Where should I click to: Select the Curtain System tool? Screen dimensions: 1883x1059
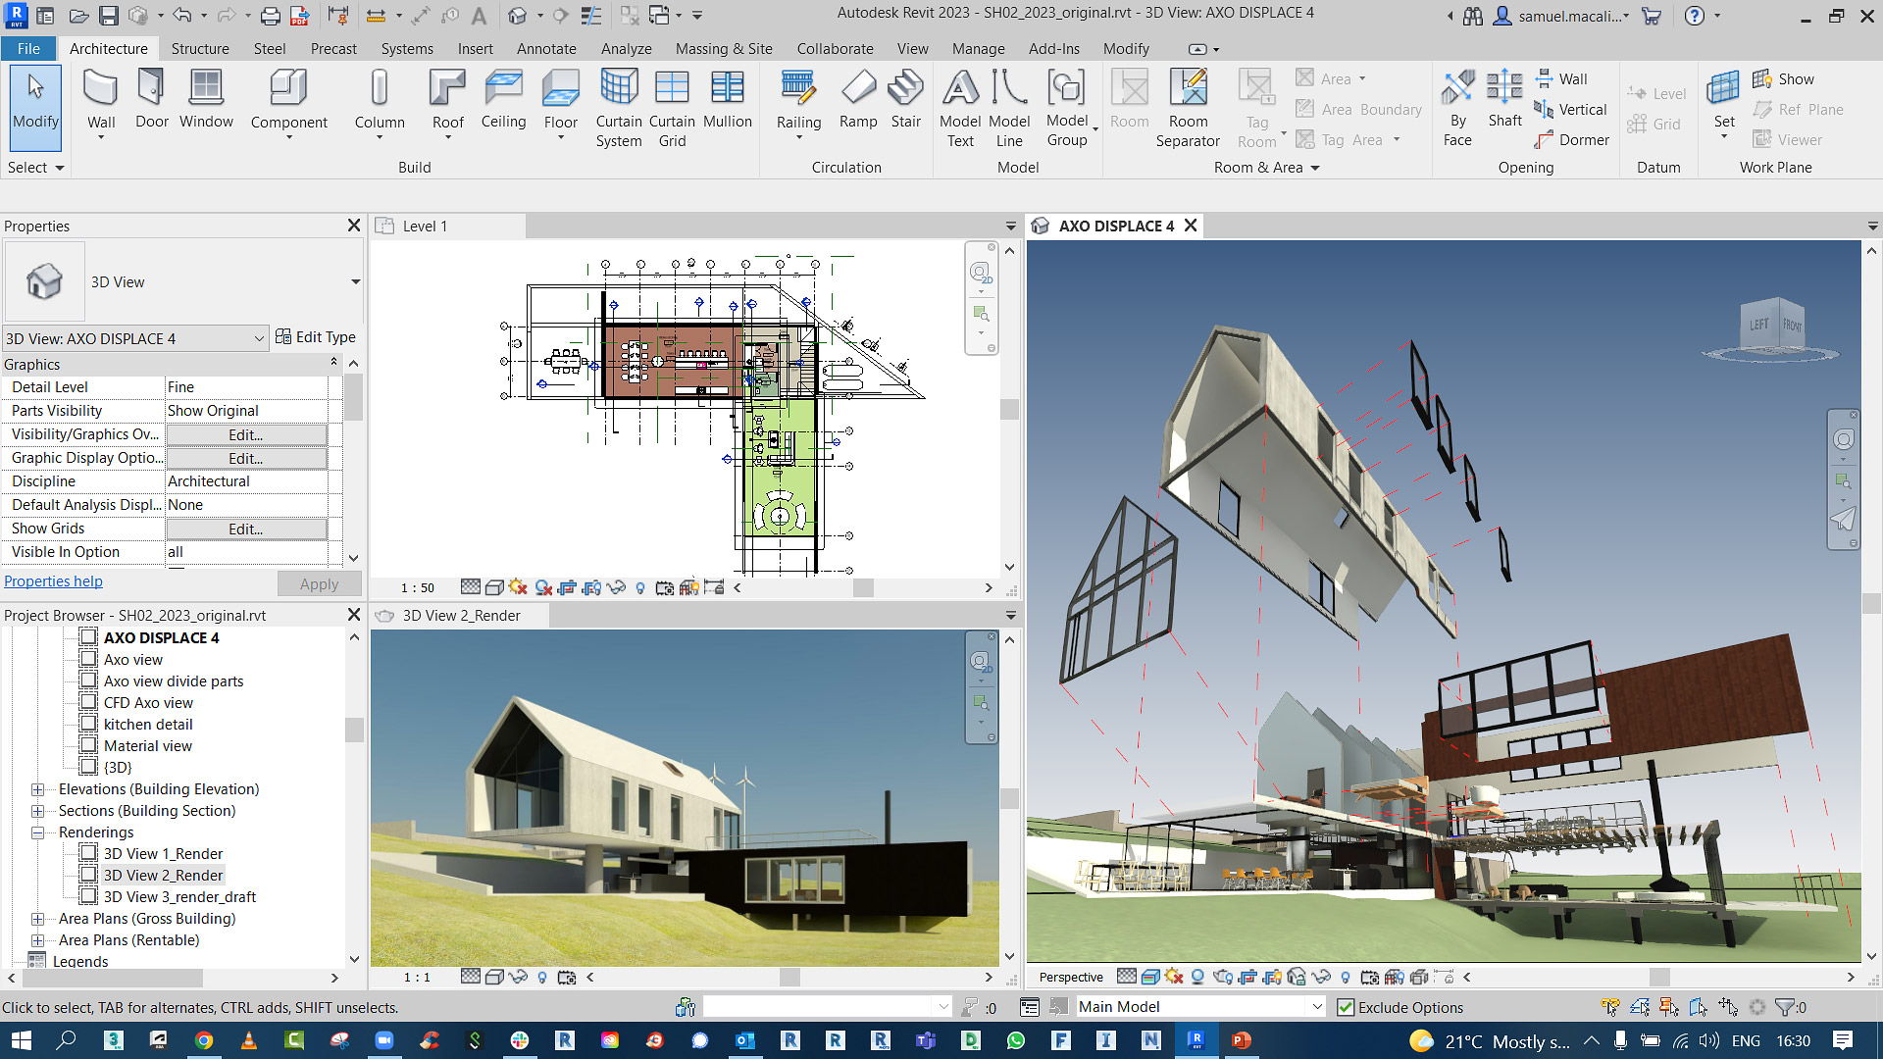[x=616, y=110]
